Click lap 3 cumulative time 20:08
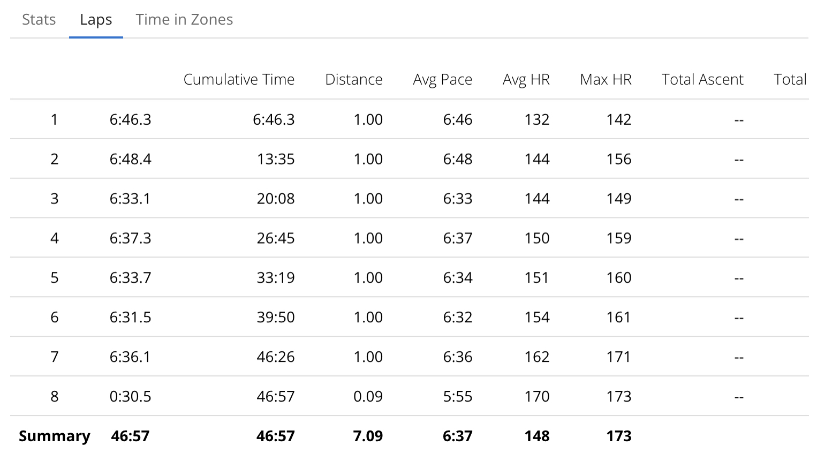The width and height of the screenshot is (817, 453). (275, 199)
